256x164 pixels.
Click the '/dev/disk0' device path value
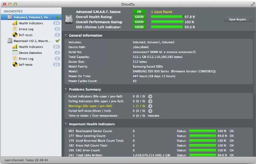[141, 47]
